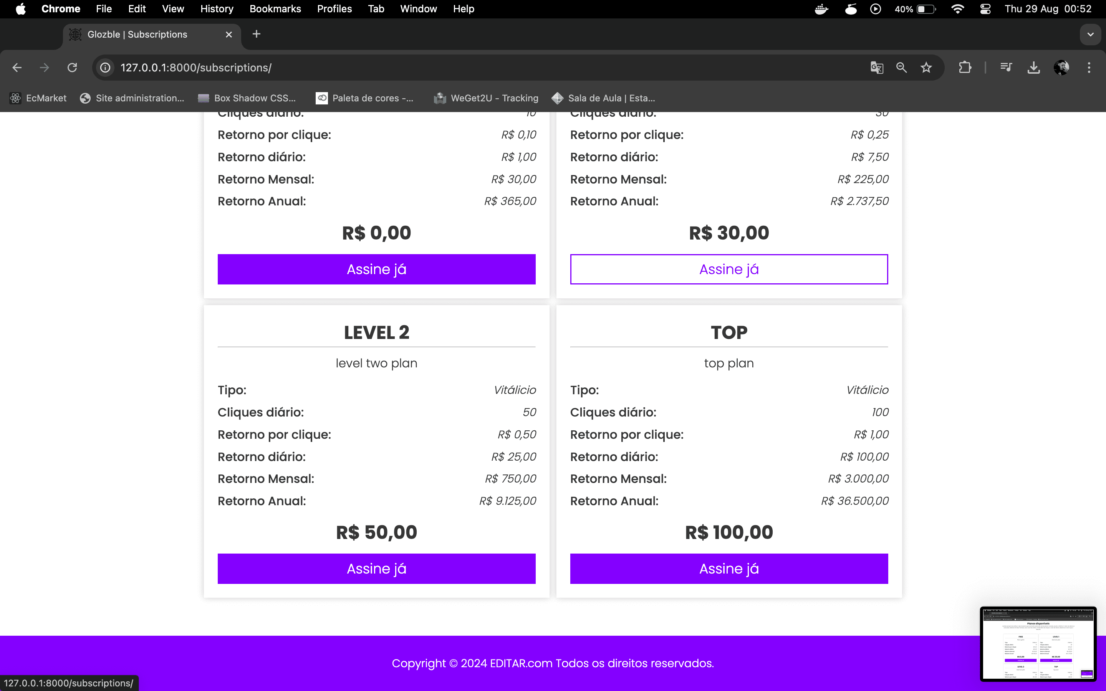Image resolution: width=1106 pixels, height=691 pixels.
Task: Open the History menu
Action: coord(217,9)
